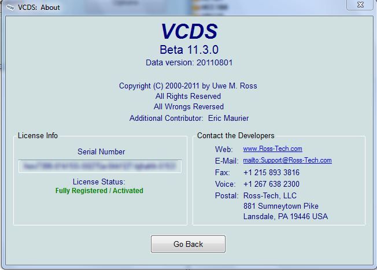Close the VCDS About window

pyautogui.click(x=360, y=5)
